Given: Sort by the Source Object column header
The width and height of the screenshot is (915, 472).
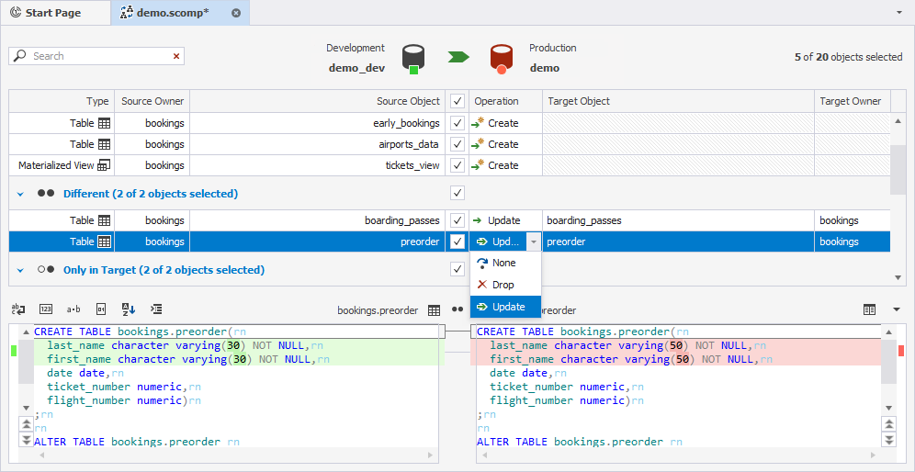Looking at the screenshot, I should click(x=318, y=101).
